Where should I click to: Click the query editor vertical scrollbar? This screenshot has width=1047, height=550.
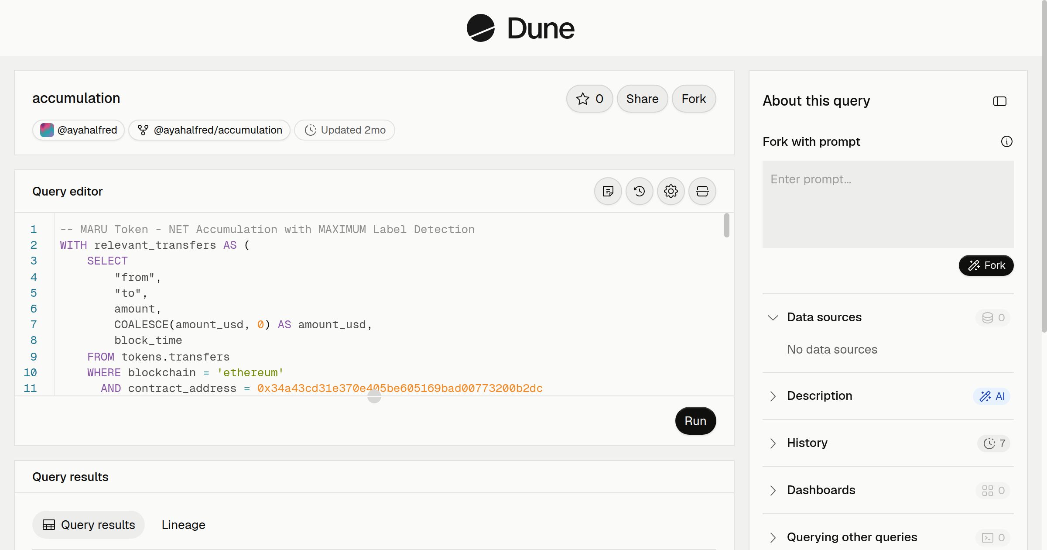tap(726, 225)
